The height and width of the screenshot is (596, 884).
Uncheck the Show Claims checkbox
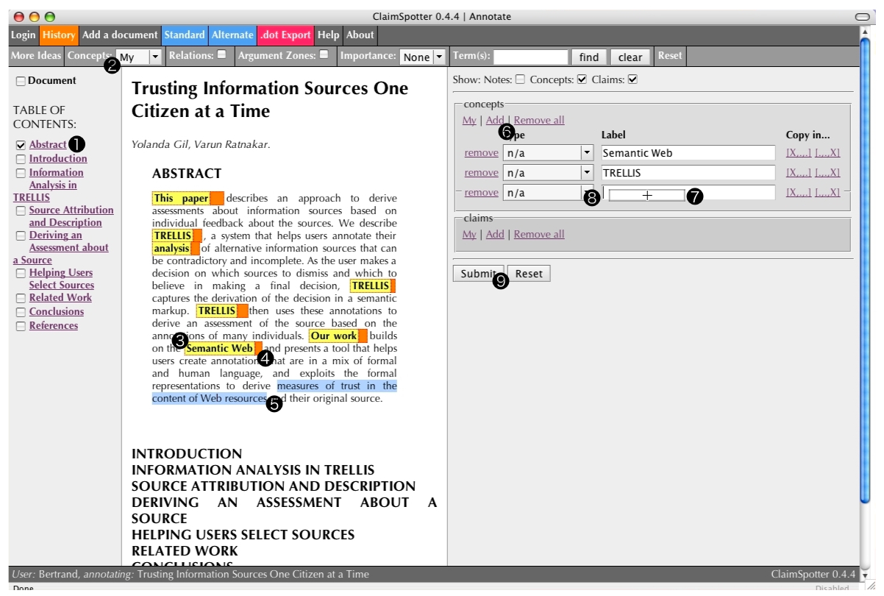(x=632, y=79)
